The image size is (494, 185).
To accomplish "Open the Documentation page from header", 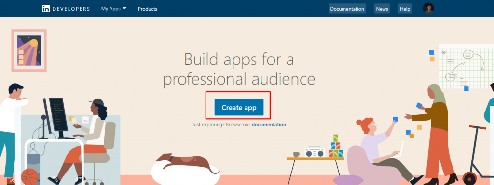I will tap(347, 9).
